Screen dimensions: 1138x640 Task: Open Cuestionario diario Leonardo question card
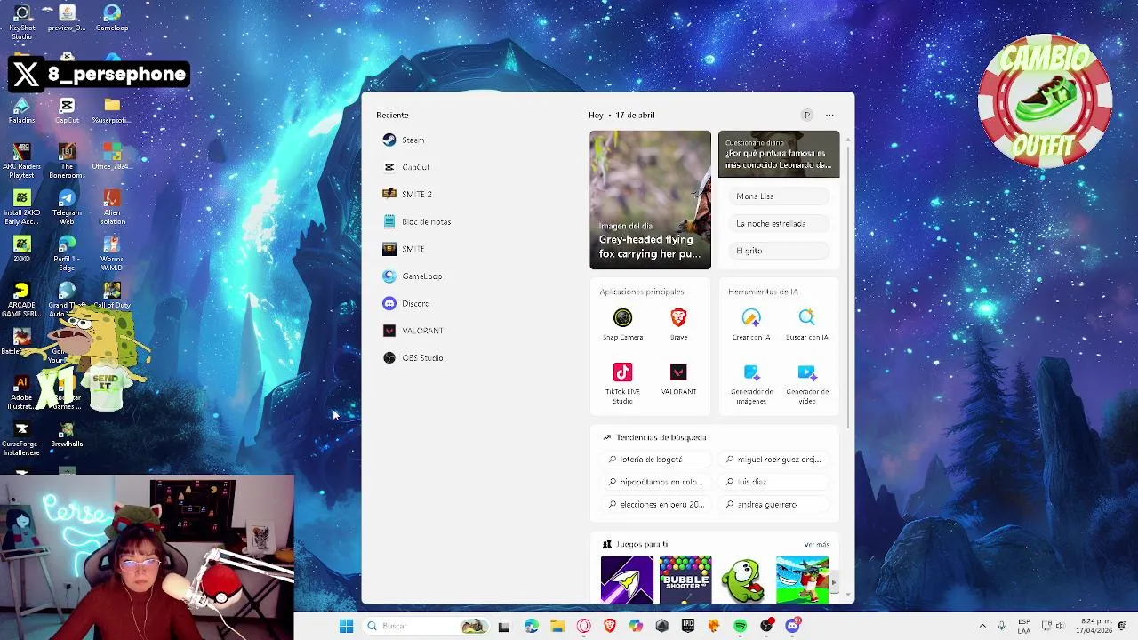pyautogui.click(x=779, y=155)
